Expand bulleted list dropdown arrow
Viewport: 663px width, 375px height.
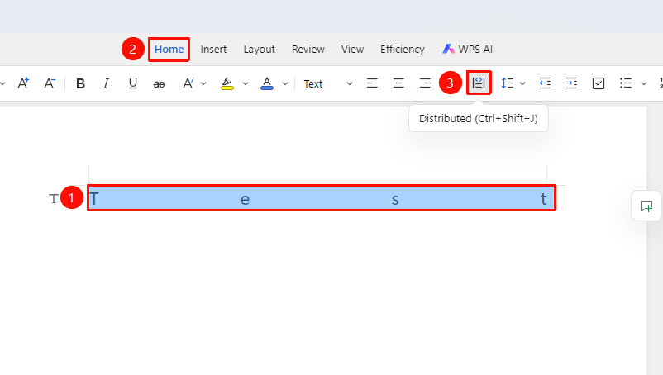643,83
